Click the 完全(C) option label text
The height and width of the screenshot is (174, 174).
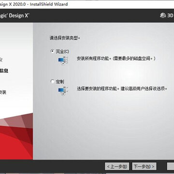click(x=62, y=52)
